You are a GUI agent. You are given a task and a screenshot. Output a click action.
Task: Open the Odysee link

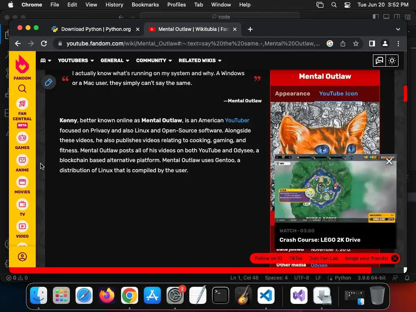click(319, 265)
